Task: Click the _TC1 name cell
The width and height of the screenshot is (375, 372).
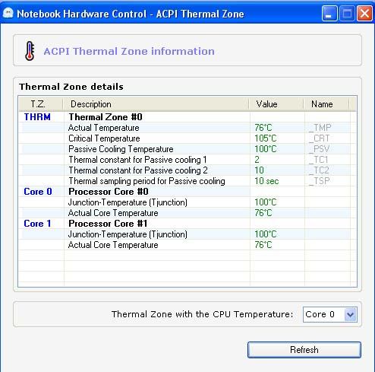Action: click(319, 160)
